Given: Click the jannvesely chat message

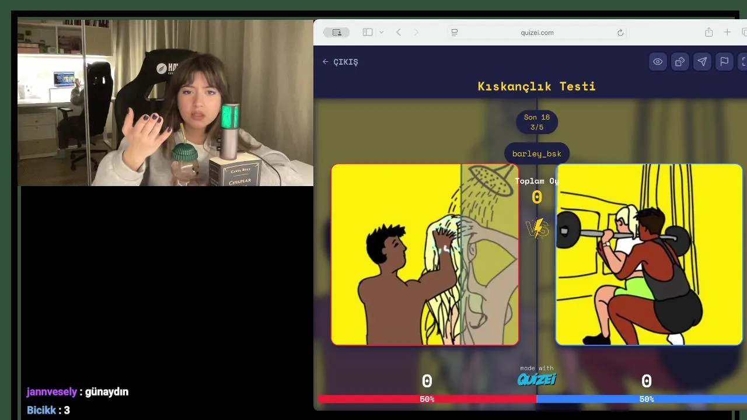Looking at the screenshot, I should pyautogui.click(x=78, y=392).
